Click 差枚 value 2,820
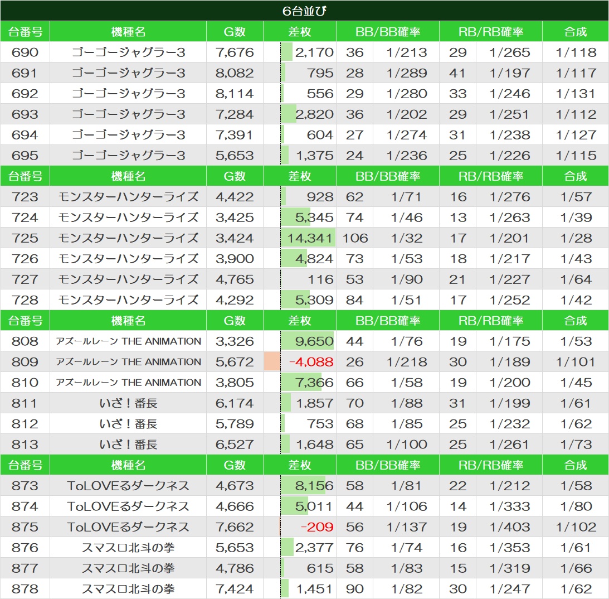Viewport: 609px width, 599px height. 314,114
